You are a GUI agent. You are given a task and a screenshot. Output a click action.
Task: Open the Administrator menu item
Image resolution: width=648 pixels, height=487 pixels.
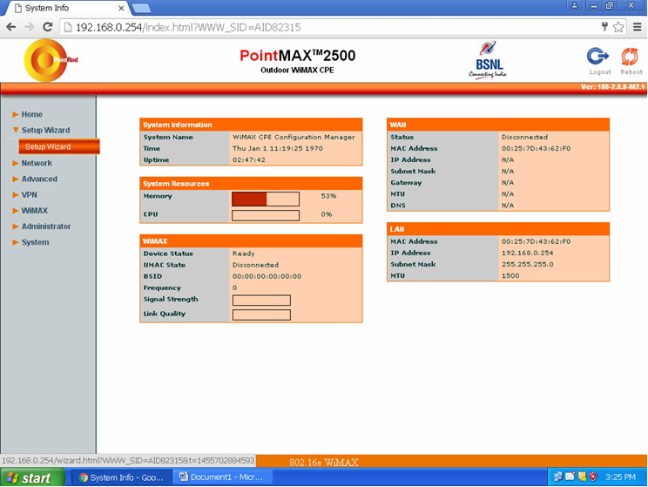(x=46, y=227)
